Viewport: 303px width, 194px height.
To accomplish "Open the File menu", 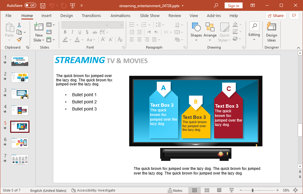I will tap(8, 16).
